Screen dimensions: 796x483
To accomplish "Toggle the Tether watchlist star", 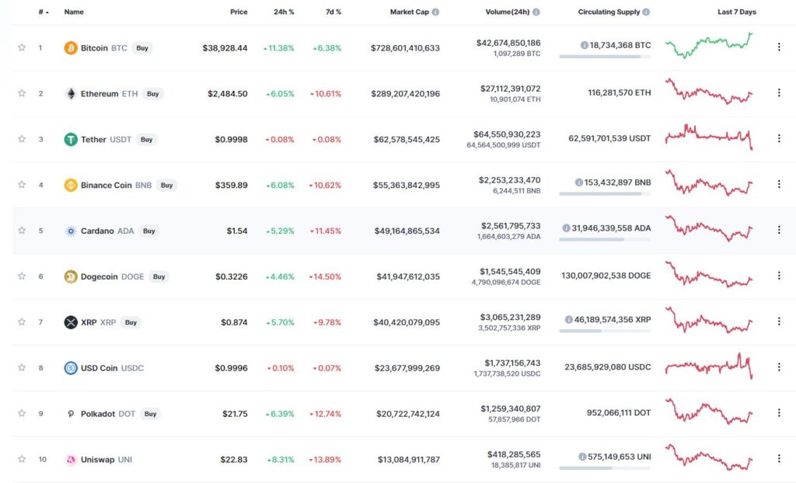I will tap(22, 138).
